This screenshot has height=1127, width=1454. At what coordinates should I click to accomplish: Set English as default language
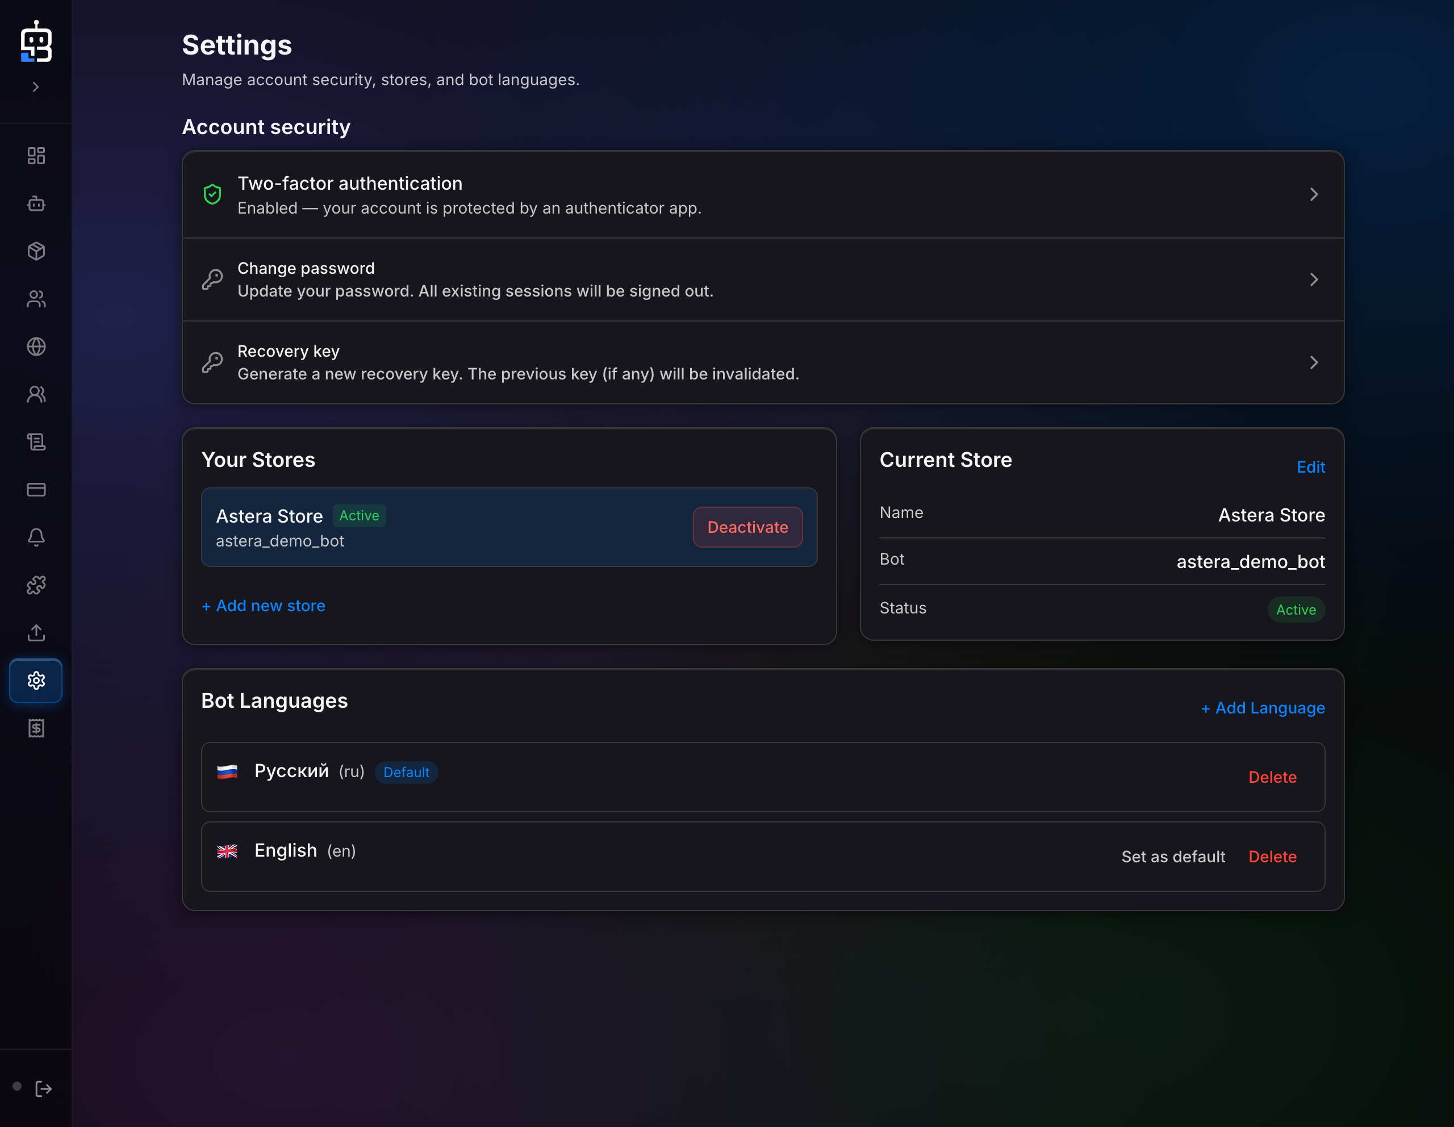pyautogui.click(x=1173, y=857)
